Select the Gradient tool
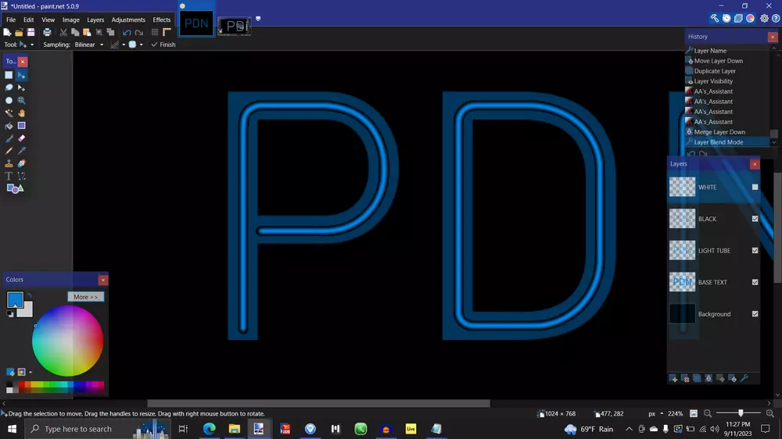Viewport: 782px width, 439px height. coord(21,126)
